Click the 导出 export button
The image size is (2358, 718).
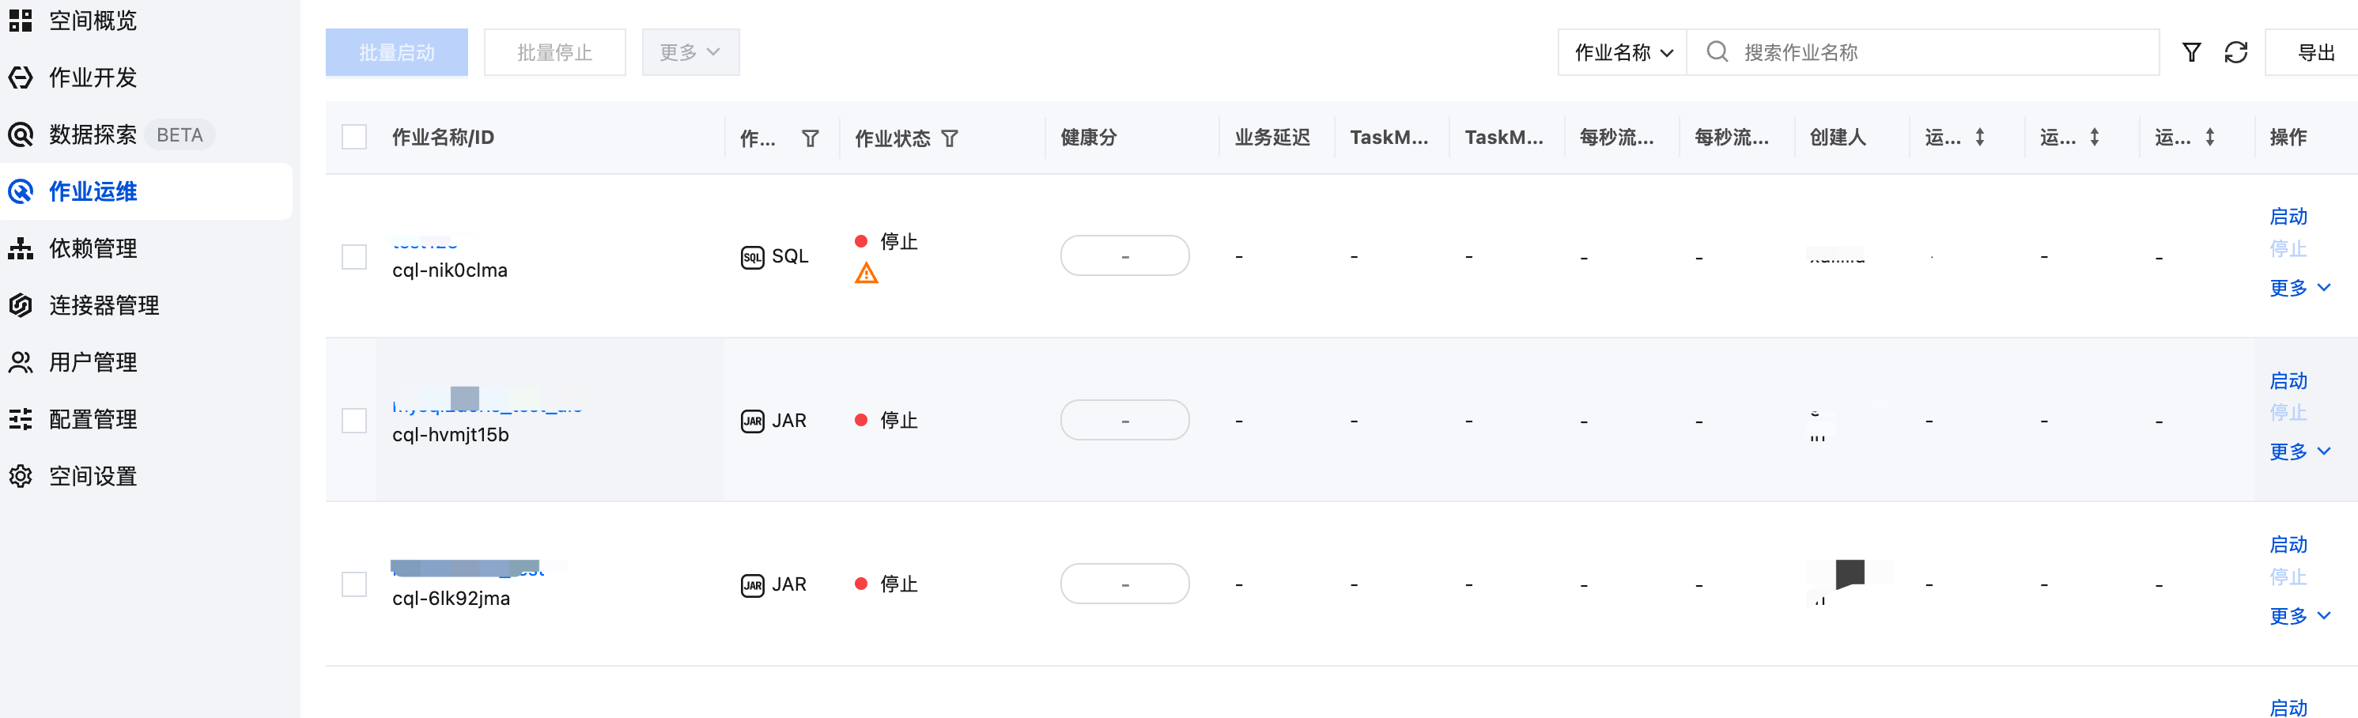click(x=2315, y=52)
